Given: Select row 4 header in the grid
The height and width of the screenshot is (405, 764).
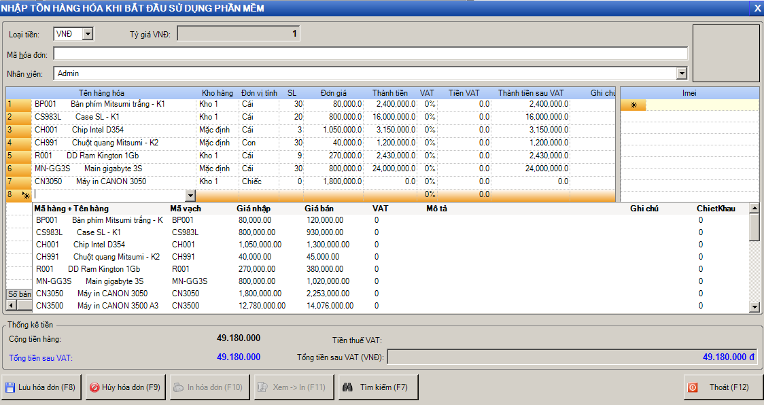Looking at the screenshot, I should pos(18,143).
